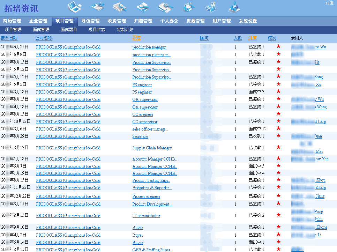Screen dimensions: 337x252
Task: Open the 企业管理 main menu
Action: 38,21
